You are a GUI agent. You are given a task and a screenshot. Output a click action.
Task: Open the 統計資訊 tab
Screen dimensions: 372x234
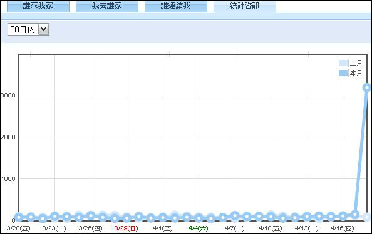(245, 6)
